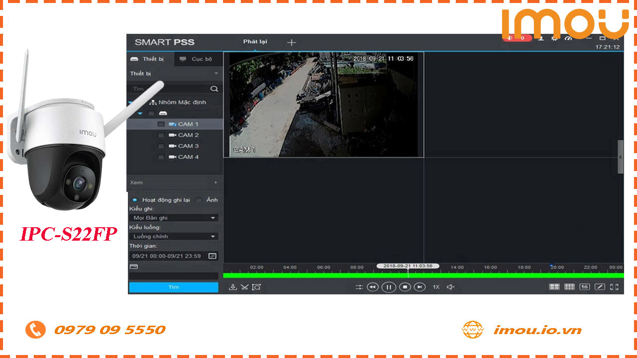The height and width of the screenshot is (358, 637).
Task: Click the scissors clip-cutting icon
Action: coord(244,287)
